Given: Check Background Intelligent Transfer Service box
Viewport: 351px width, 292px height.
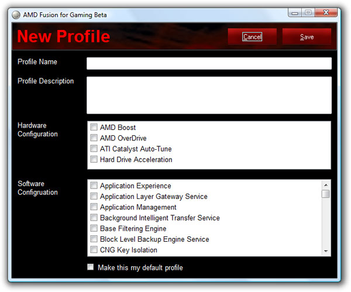Looking at the screenshot, I should pos(94,218).
